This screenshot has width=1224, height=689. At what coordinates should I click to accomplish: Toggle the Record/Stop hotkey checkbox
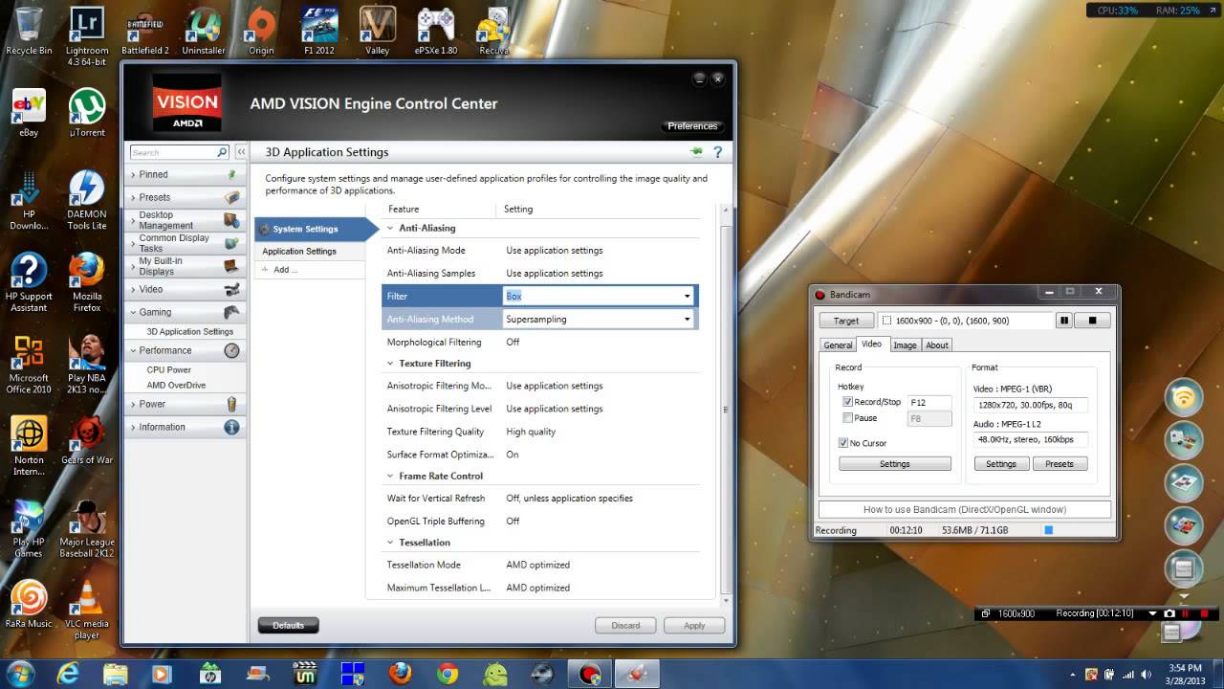click(847, 402)
